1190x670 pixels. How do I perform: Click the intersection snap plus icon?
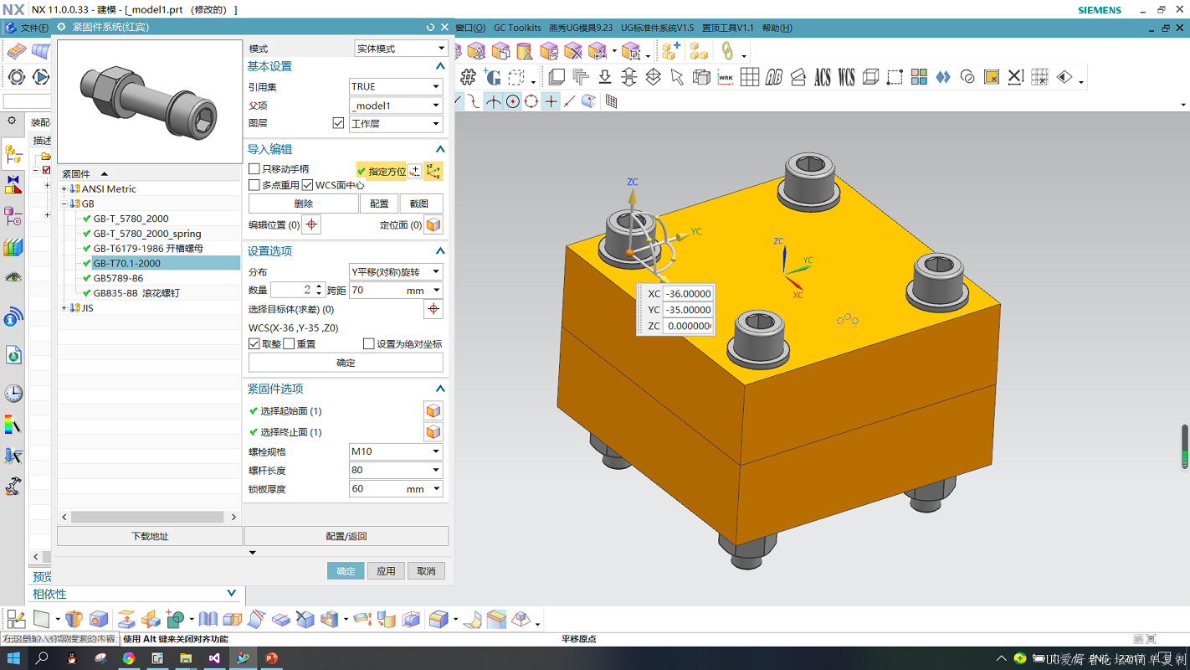coord(551,101)
